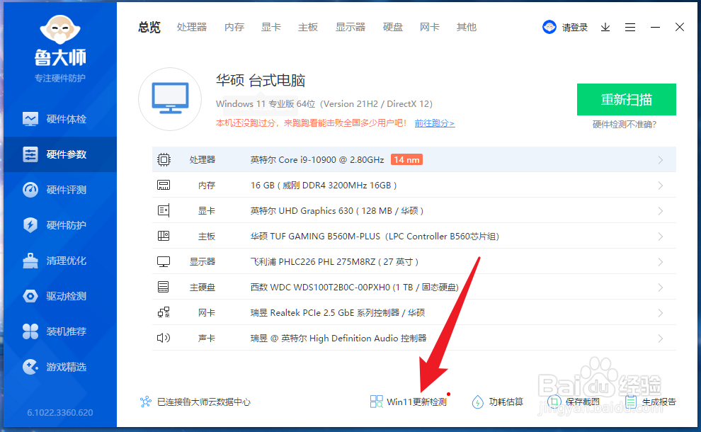This screenshot has width=701, height=432.
Task: Click 西数 WDC WDS100T2B0C-00PXH0 text
Action: click(x=320, y=287)
